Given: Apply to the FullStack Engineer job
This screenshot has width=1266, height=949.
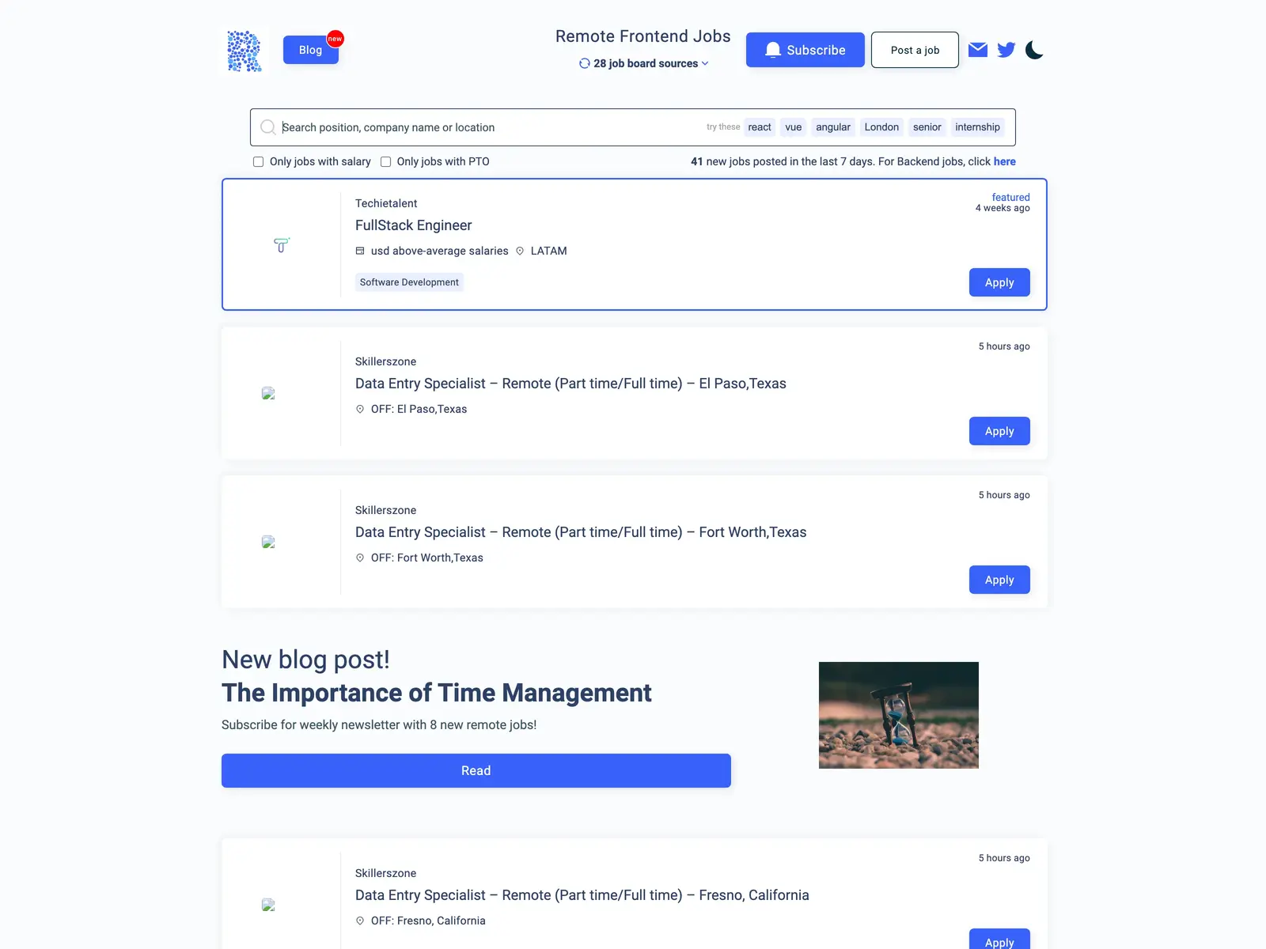Looking at the screenshot, I should [999, 282].
